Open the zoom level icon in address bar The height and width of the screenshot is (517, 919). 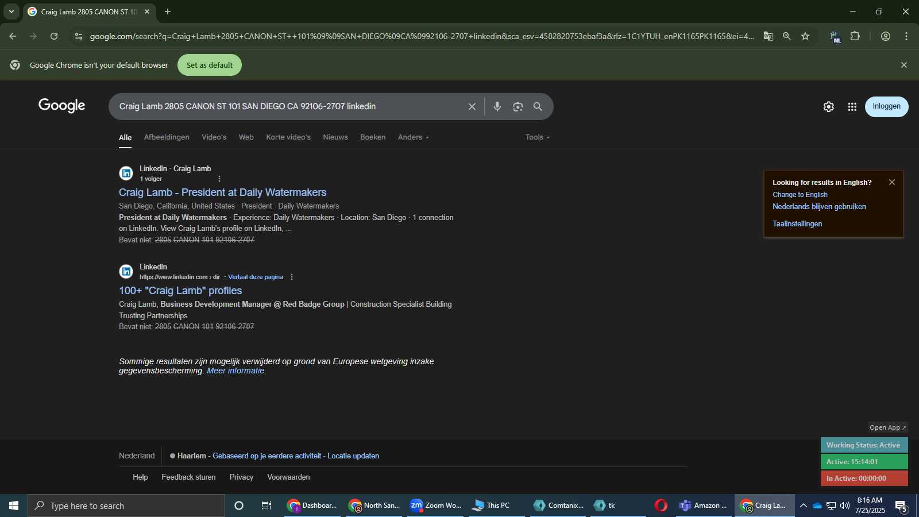click(787, 36)
